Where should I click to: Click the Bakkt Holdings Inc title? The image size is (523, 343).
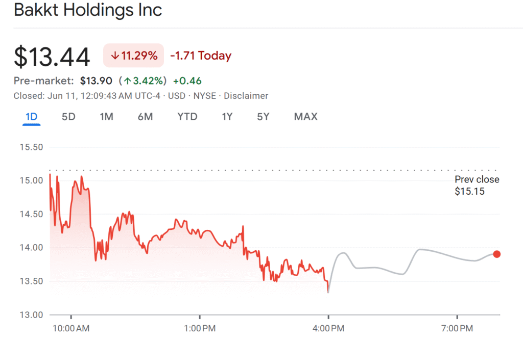88,10
